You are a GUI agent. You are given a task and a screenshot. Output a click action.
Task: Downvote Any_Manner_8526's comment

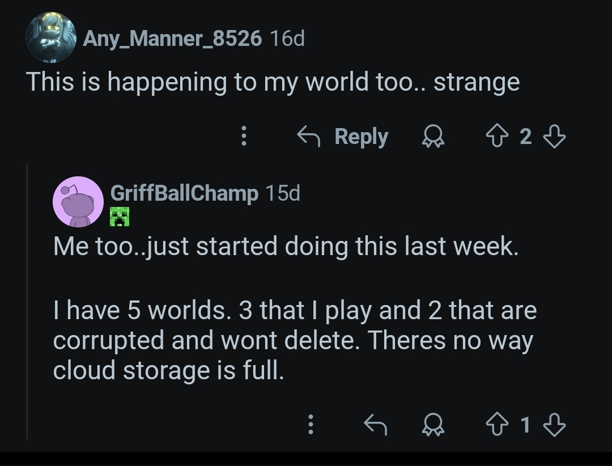[x=554, y=137]
